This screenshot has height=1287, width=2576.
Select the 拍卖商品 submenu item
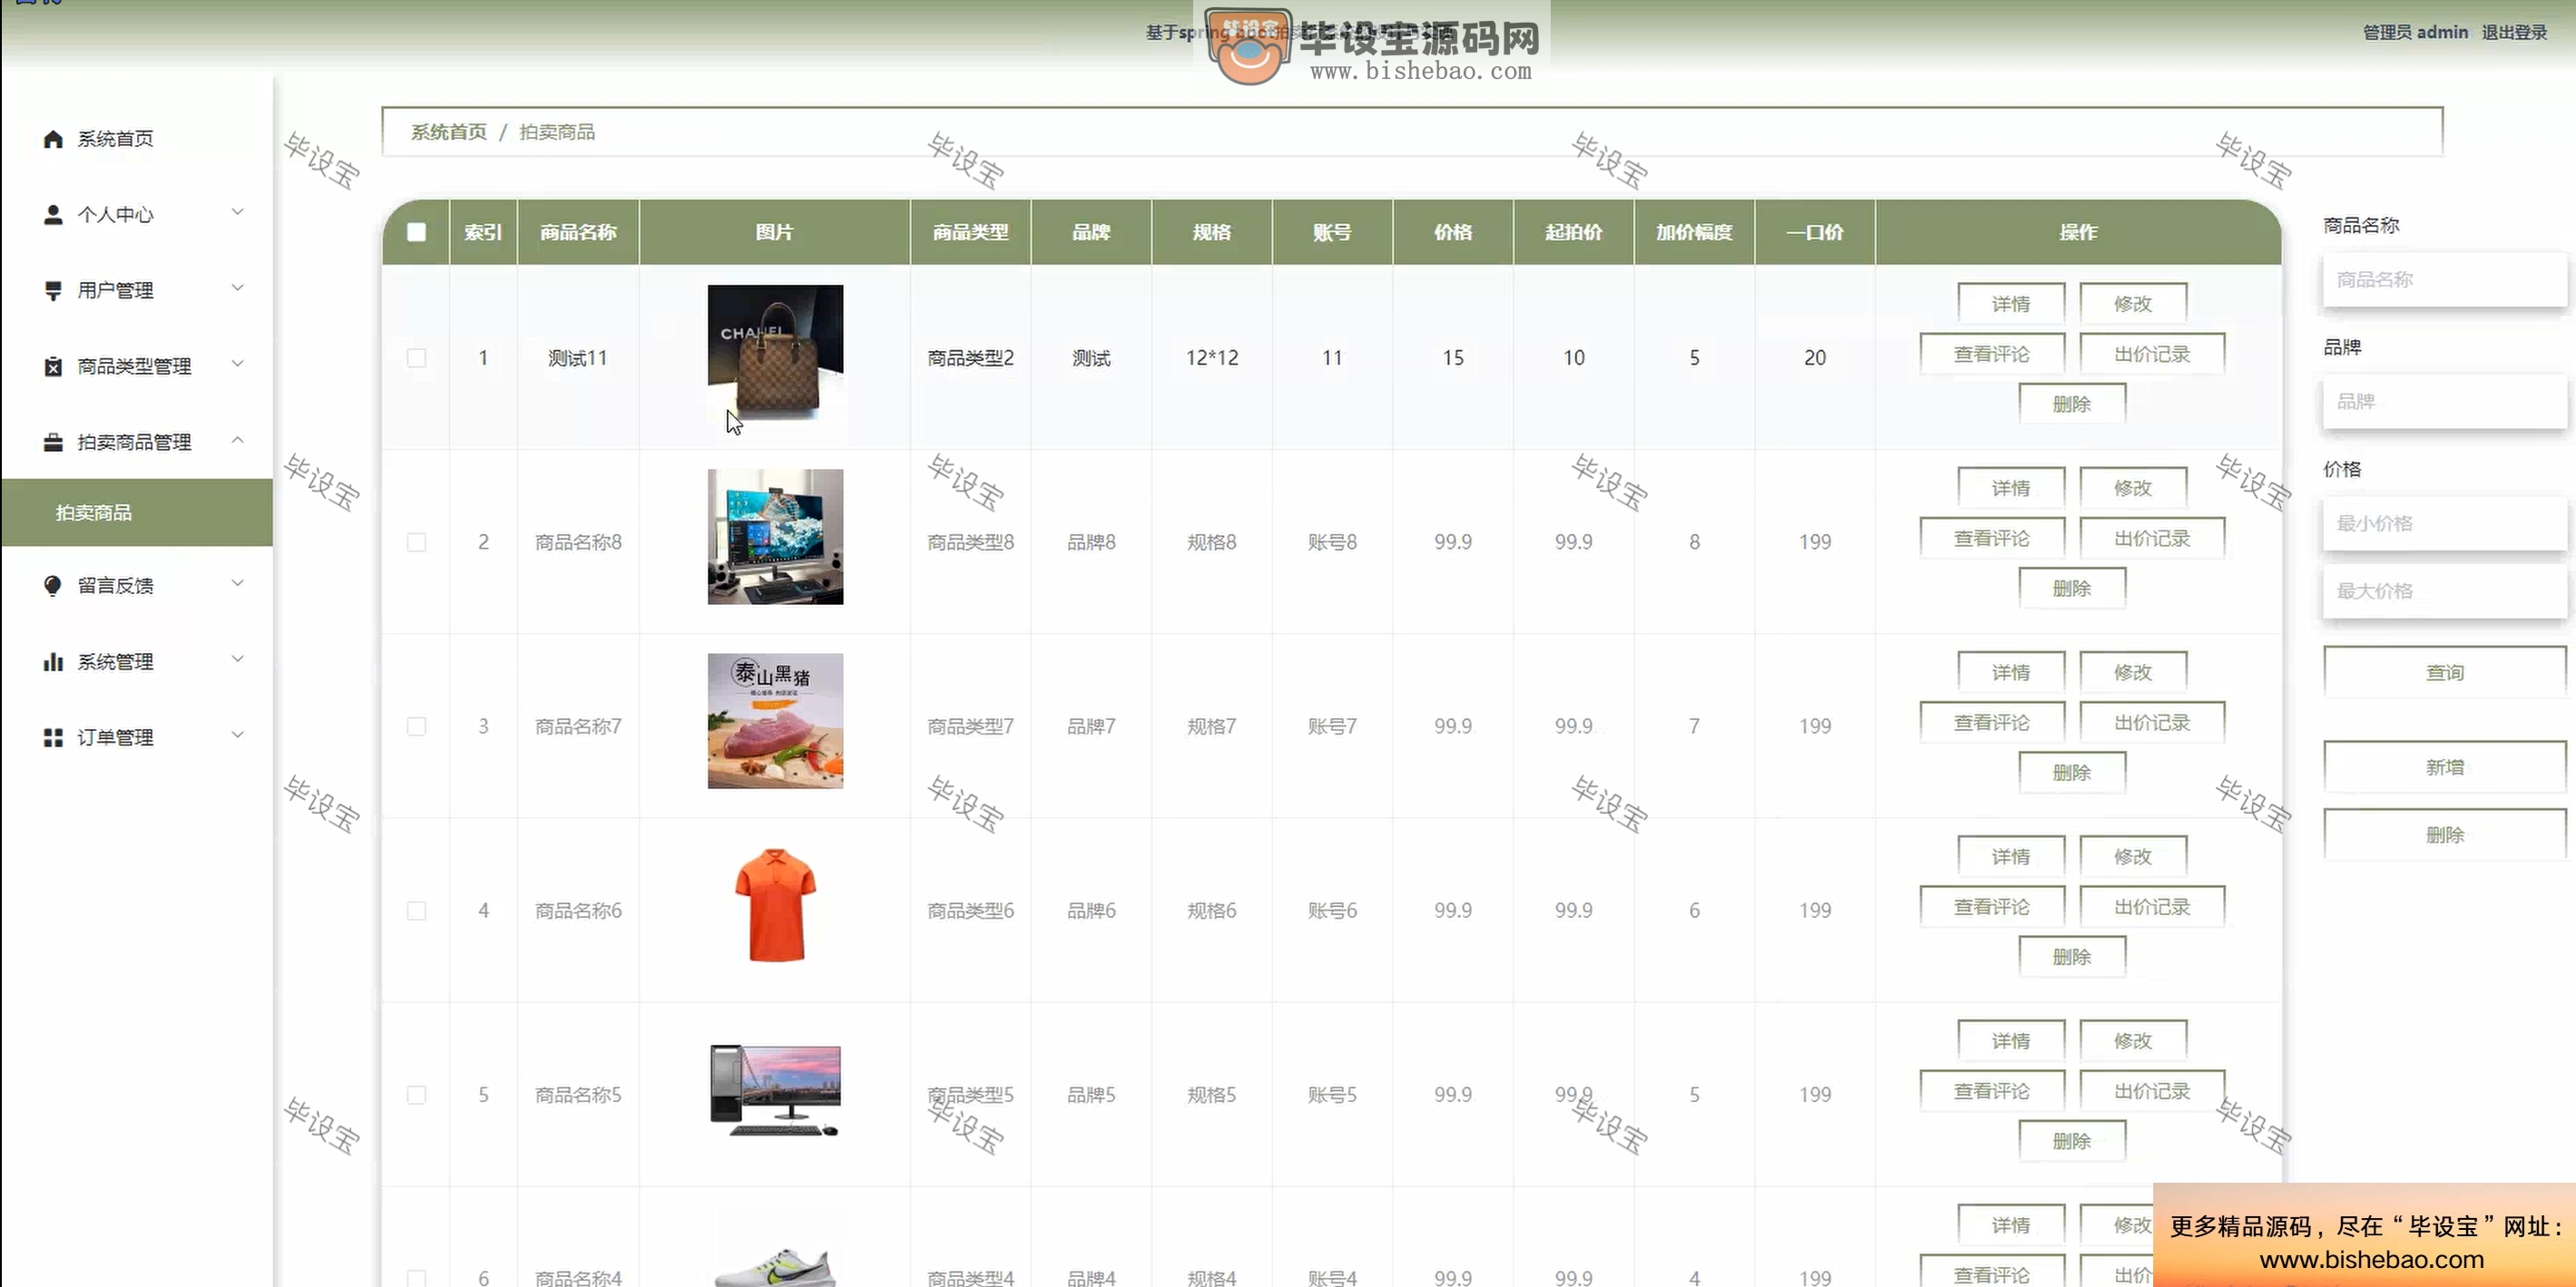point(137,512)
